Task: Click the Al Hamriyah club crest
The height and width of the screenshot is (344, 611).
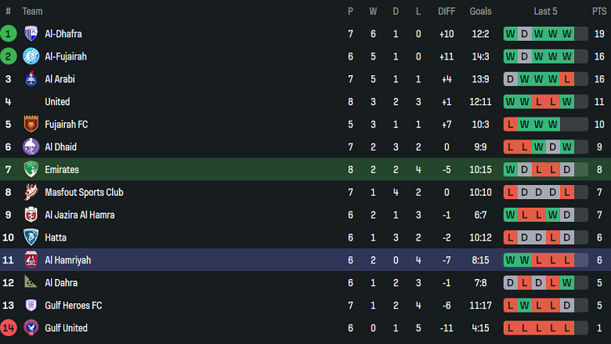Action: pyautogui.click(x=31, y=260)
